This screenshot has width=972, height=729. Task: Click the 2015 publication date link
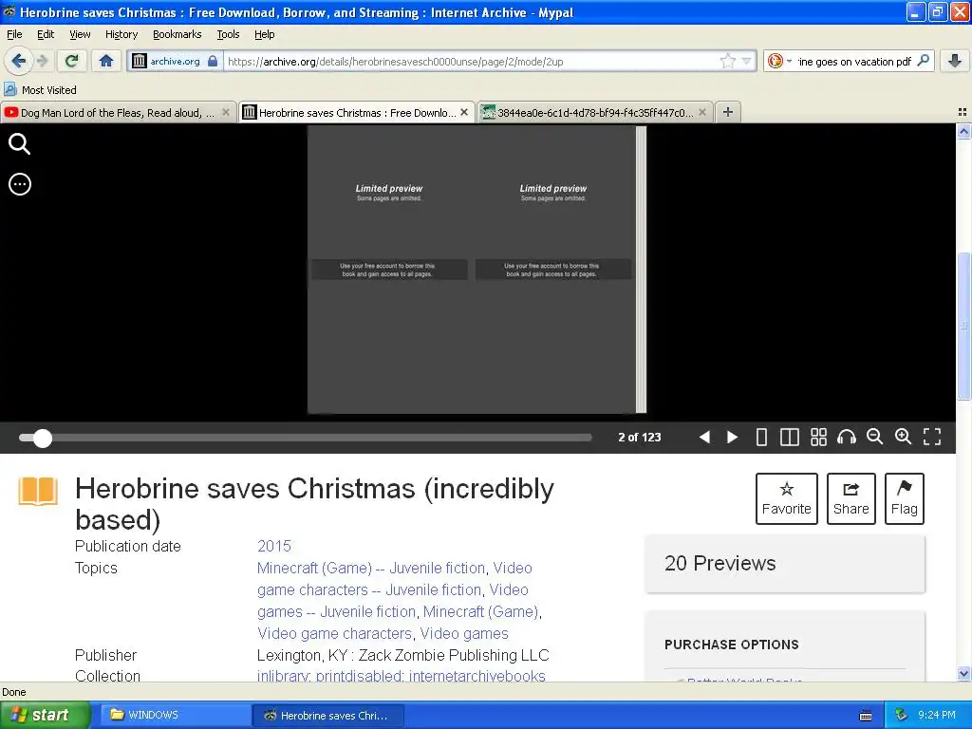click(274, 546)
